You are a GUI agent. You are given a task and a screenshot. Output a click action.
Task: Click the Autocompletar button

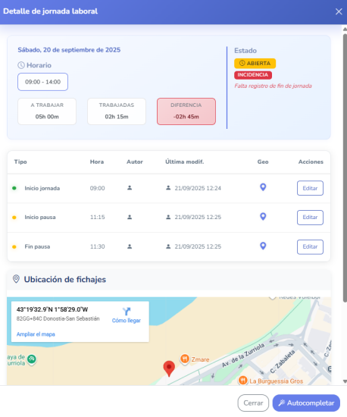pos(306,403)
